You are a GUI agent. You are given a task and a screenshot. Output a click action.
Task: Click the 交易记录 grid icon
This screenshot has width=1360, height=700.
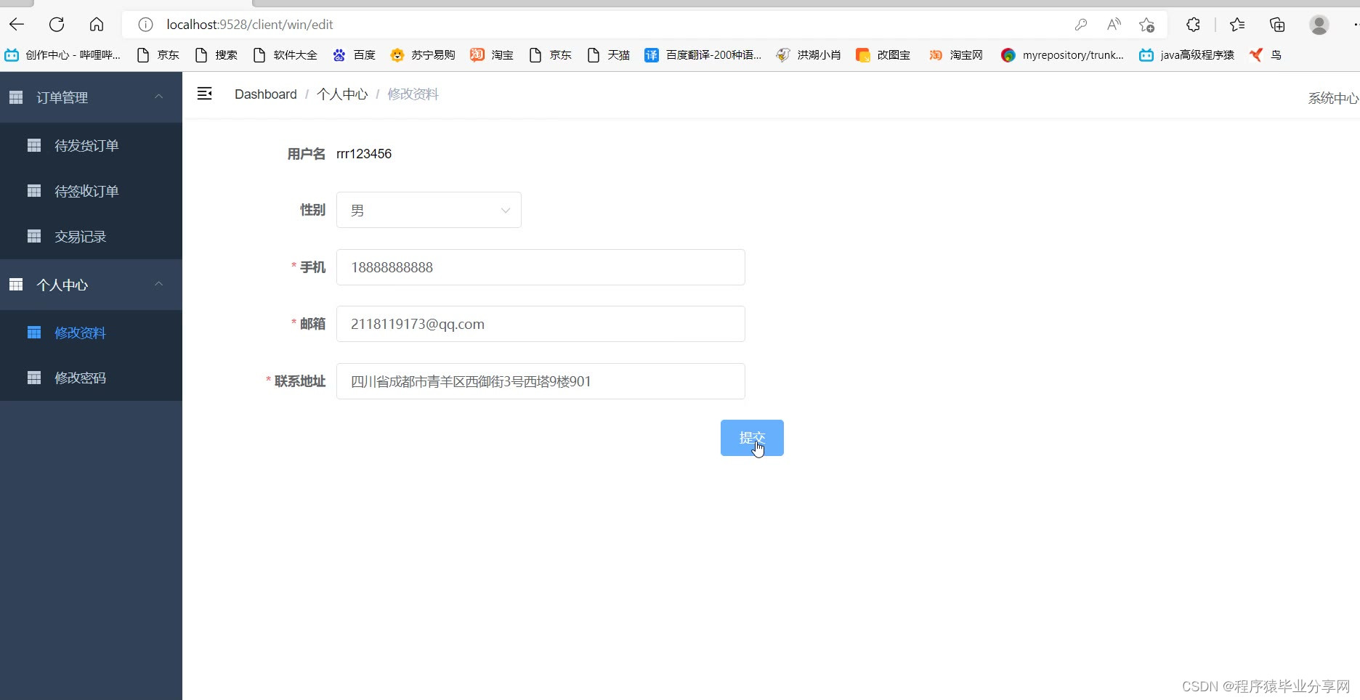[34, 236]
